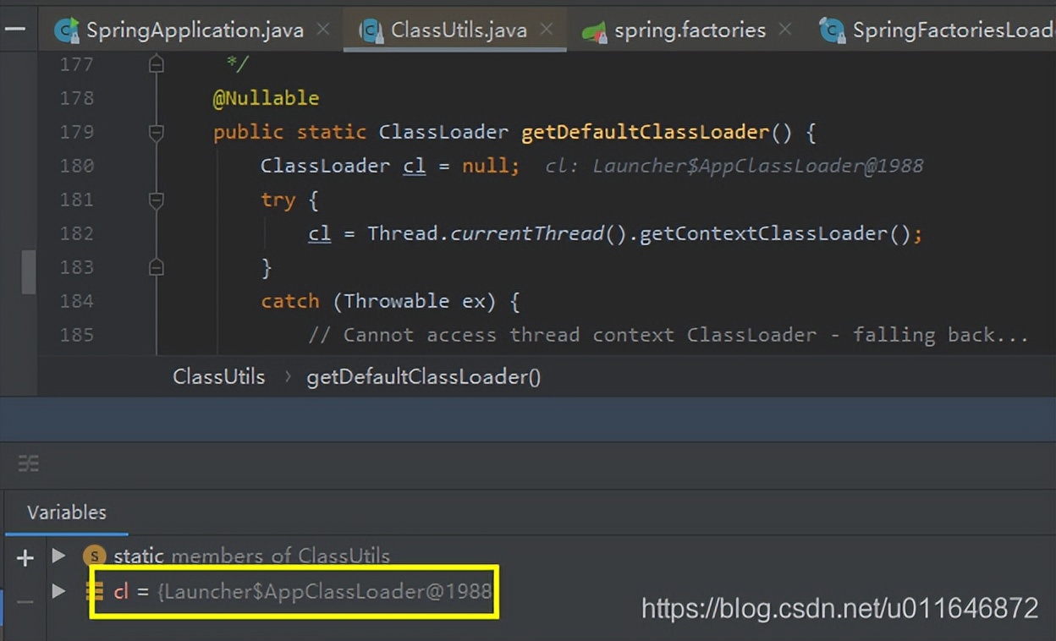Collapse the getDefaultClassLoader method at line 179
Screen dimensions: 1056x641
tap(156, 132)
